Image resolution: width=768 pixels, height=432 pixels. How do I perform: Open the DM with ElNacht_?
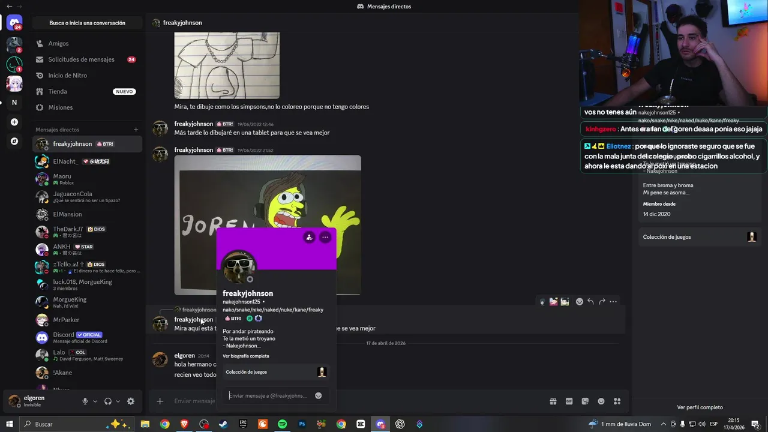click(x=87, y=161)
